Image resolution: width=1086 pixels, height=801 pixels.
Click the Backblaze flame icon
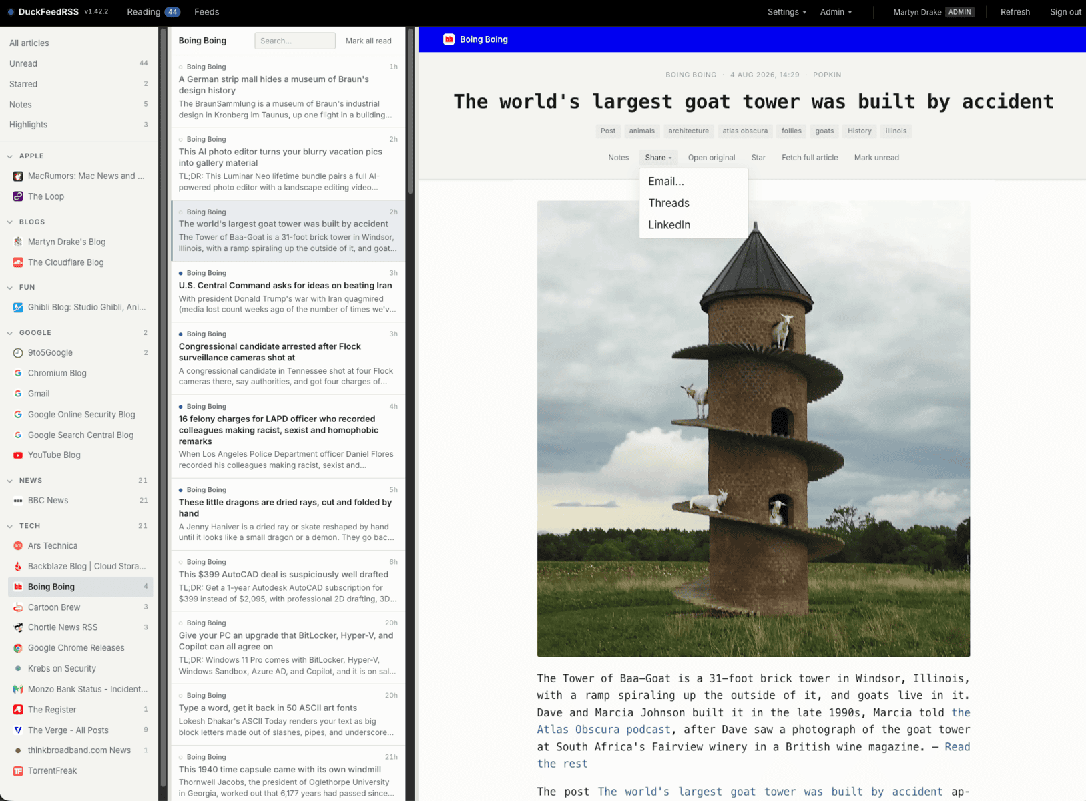point(18,566)
